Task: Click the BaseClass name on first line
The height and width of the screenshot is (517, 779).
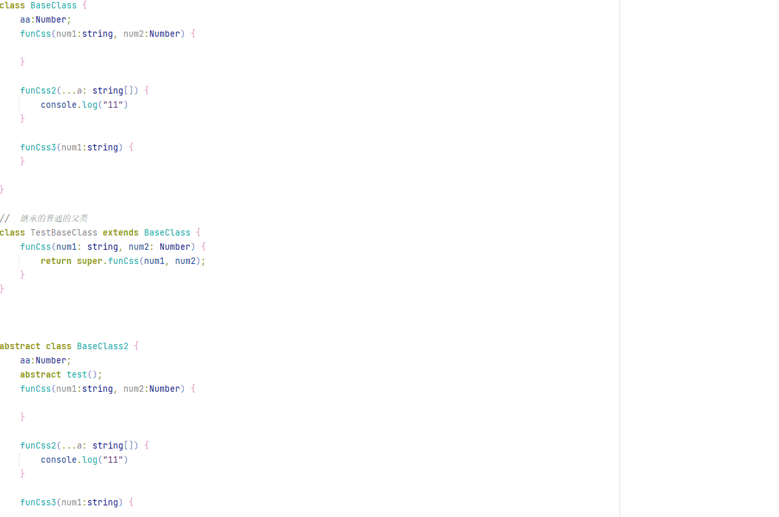Action: pyautogui.click(x=53, y=5)
